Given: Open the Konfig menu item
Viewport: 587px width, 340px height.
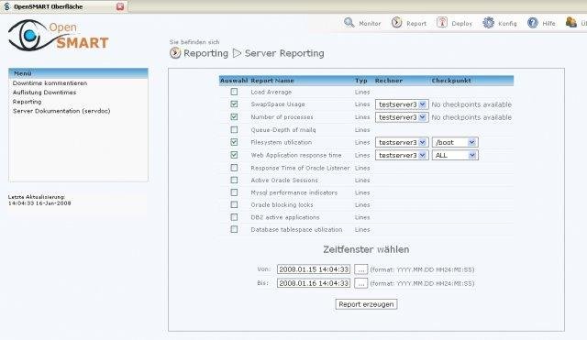Looking at the screenshot, I should (x=507, y=23).
